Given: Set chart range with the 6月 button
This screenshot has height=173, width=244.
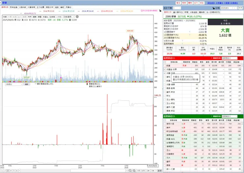Looking at the screenshot, I should (143, 171).
